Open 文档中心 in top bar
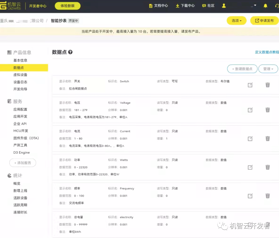Image resolution: width=279 pixels, height=238 pixels. tap(158, 6)
